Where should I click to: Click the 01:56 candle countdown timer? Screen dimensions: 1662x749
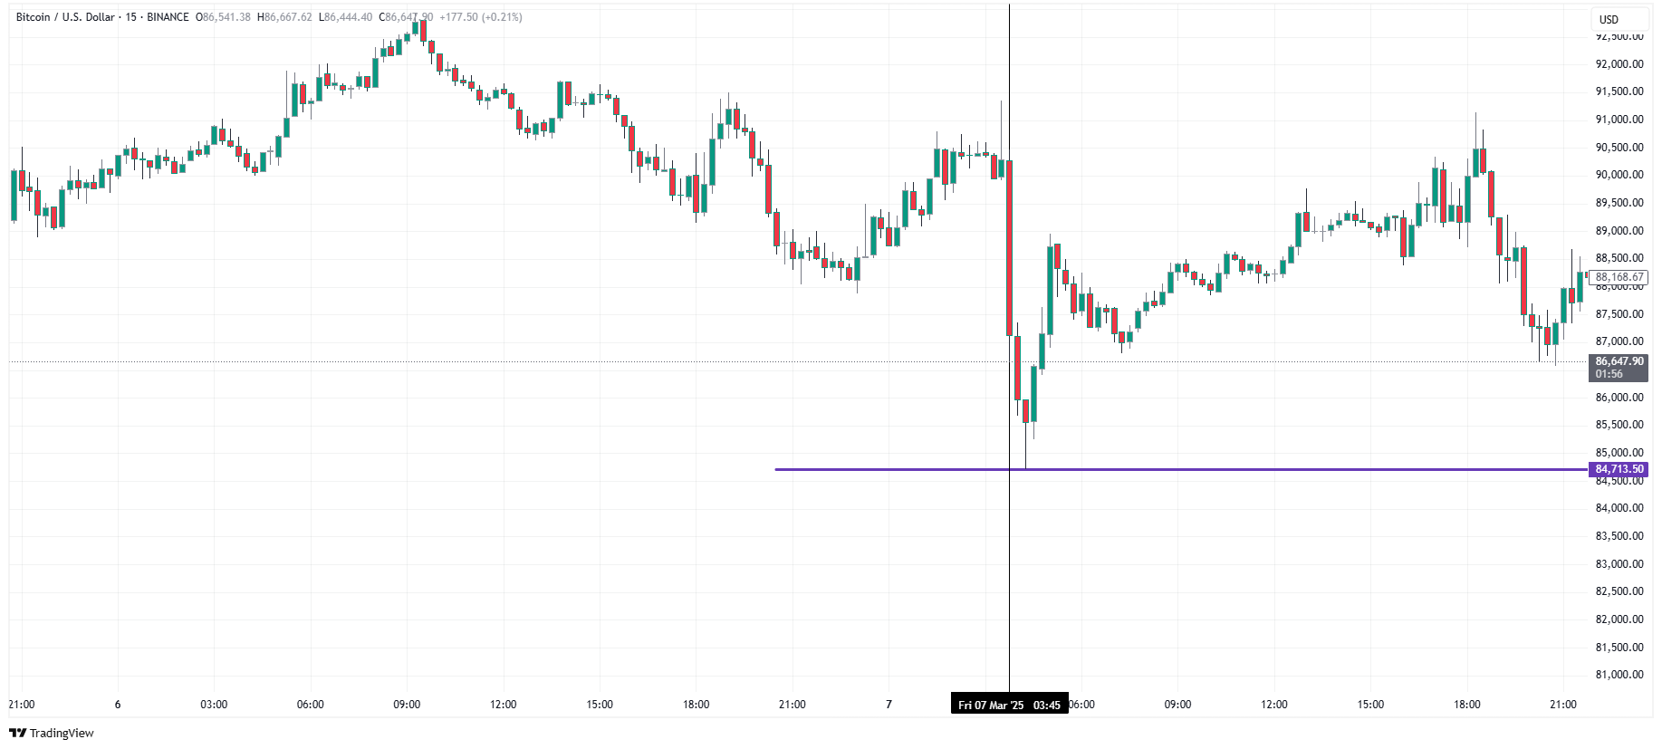click(x=1609, y=374)
